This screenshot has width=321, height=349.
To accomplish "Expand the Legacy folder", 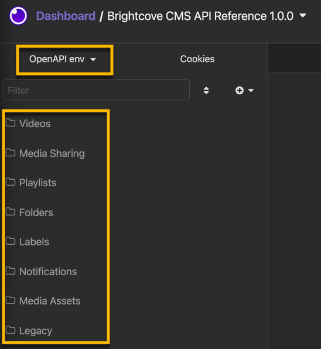I will (x=36, y=331).
